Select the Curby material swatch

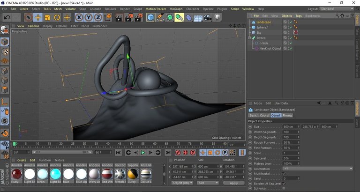point(133,174)
